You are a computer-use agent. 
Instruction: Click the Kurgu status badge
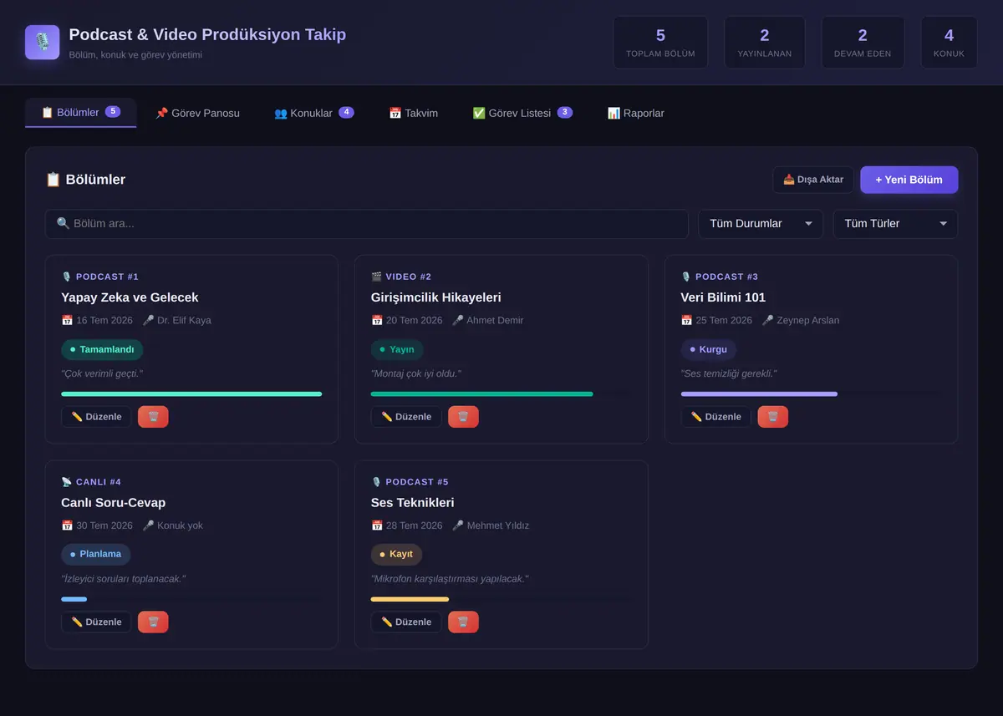(708, 350)
